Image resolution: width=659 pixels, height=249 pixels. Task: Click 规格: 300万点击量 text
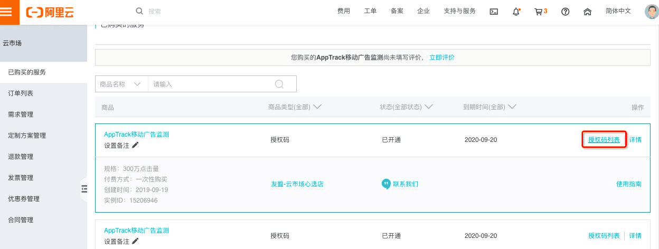point(131,169)
